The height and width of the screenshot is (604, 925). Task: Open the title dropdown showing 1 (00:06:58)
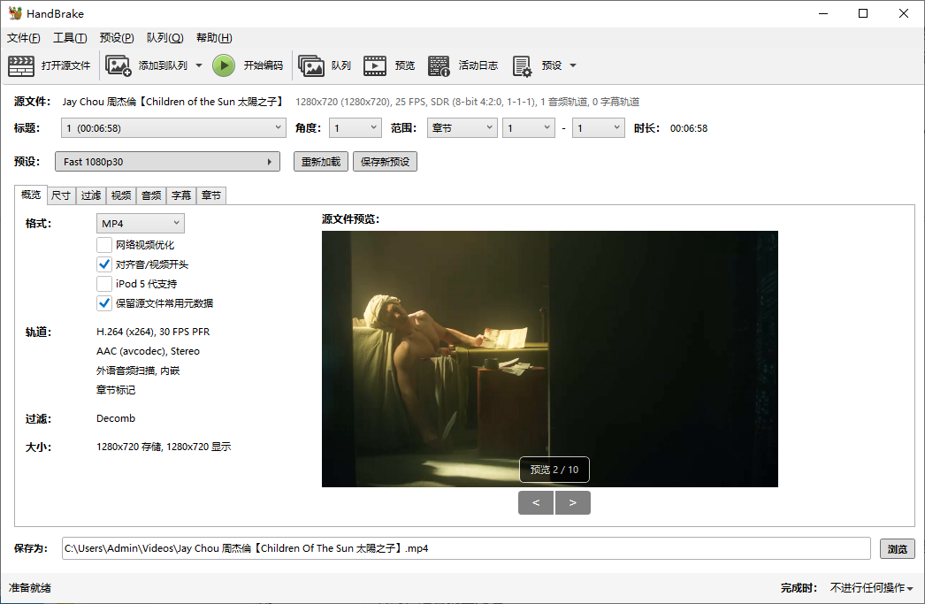click(173, 128)
